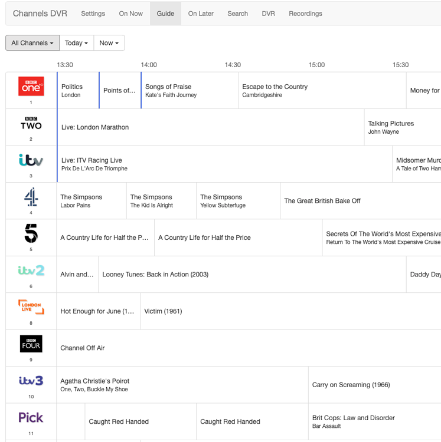Image resolution: width=441 pixels, height=442 pixels.
Task: Open The Great British Bake Off
Action: coord(361,201)
